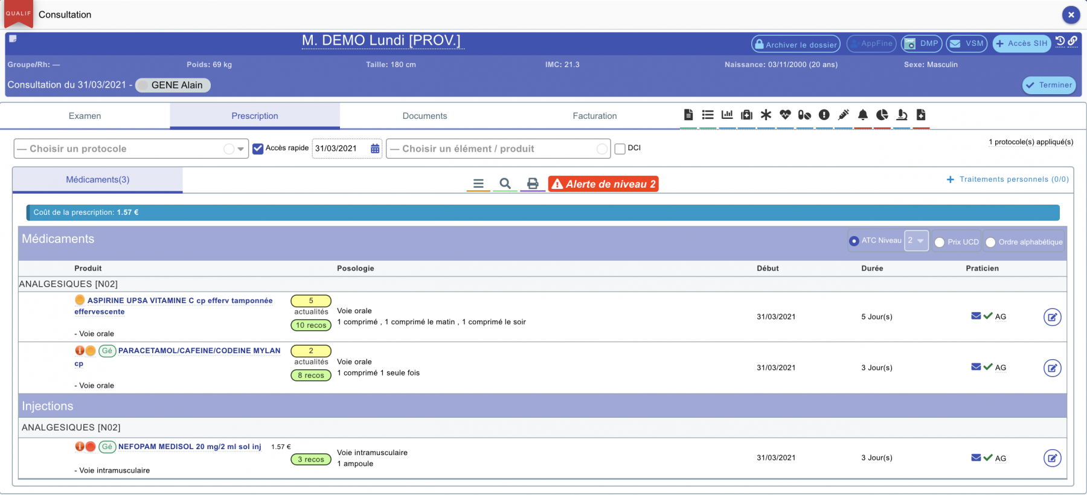Switch to the Documents tab
Image resolution: width=1087 pixels, height=495 pixels.
(425, 116)
